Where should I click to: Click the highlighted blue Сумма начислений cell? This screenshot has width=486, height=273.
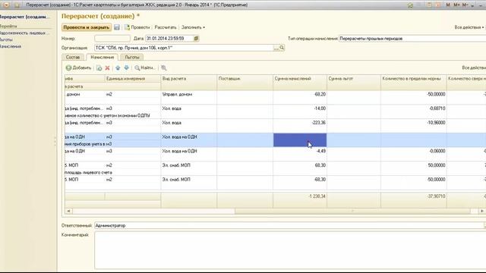(300, 140)
